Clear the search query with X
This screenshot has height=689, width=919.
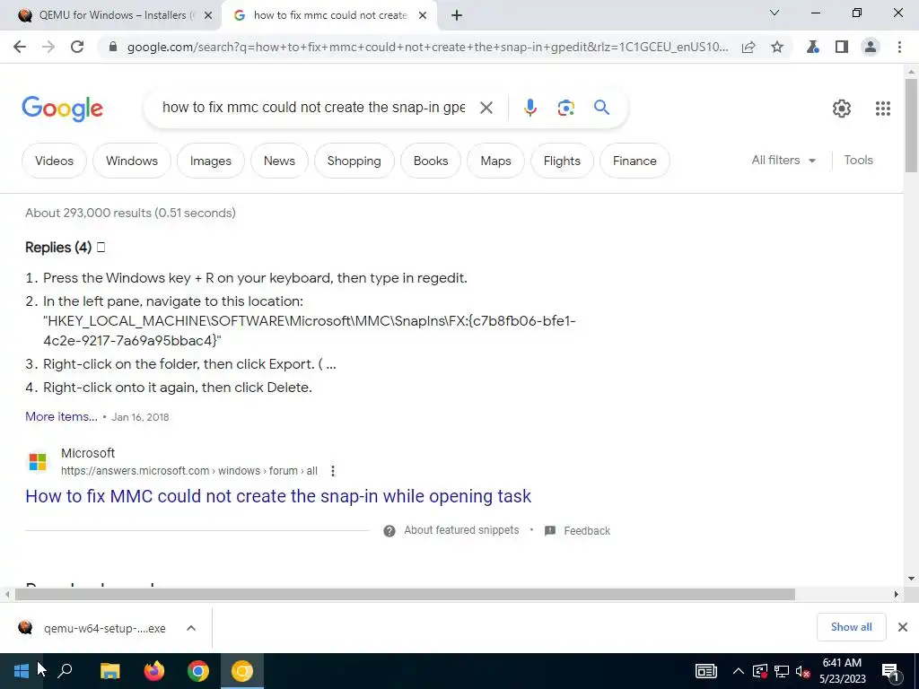486,108
